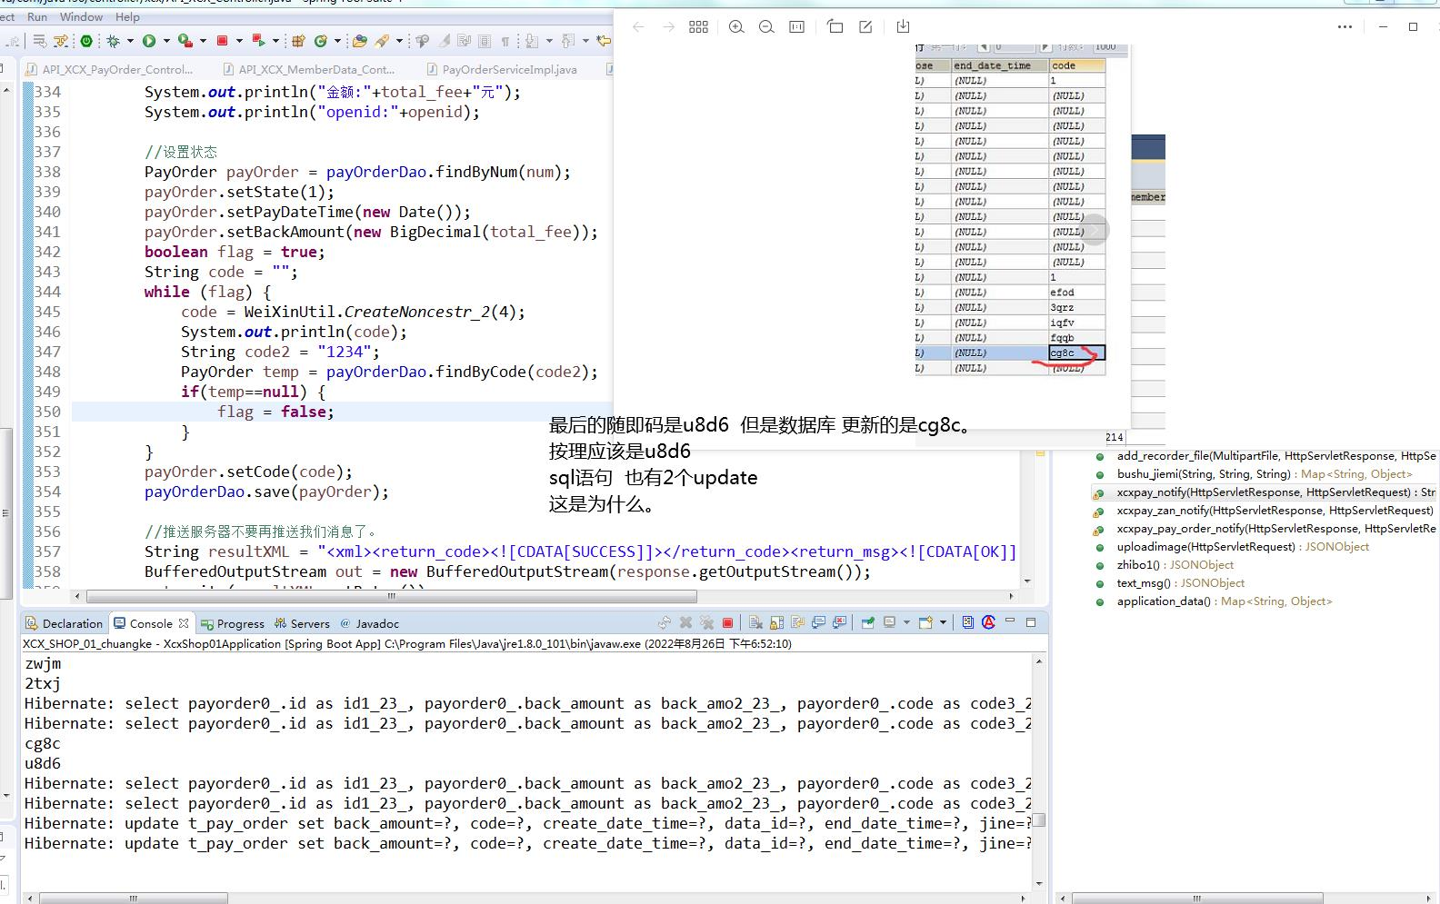The width and height of the screenshot is (1440, 904).
Task: Switch to API_XCX_PayOrder_Control... editor tab
Action: pos(110,69)
